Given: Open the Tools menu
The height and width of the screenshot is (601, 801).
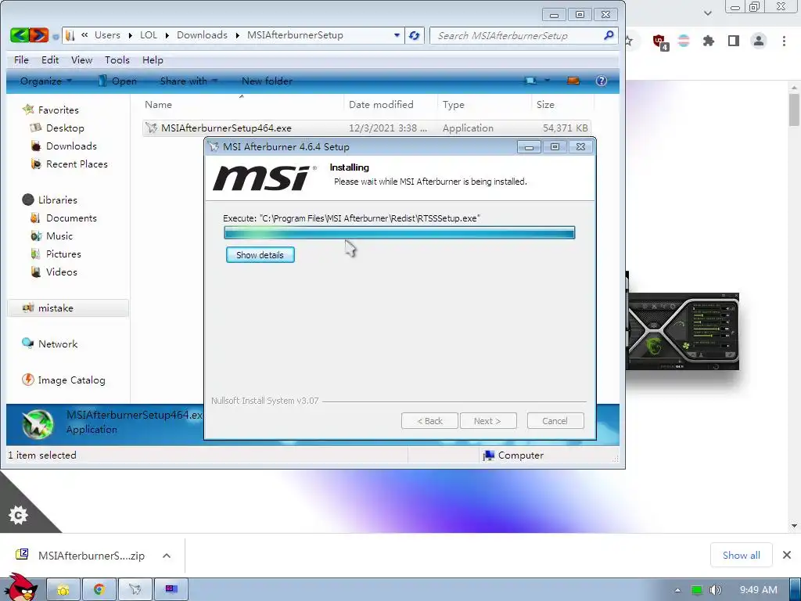Looking at the screenshot, I should (x=117, y=60).
